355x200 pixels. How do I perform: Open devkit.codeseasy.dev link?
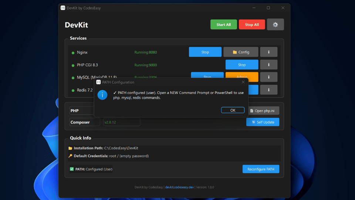pyautogui.click(x=179, y=187)
